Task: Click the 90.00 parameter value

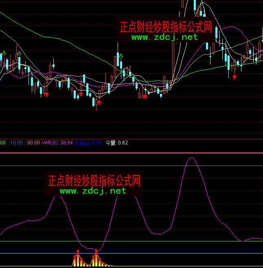Action: (x=33, y=143)
